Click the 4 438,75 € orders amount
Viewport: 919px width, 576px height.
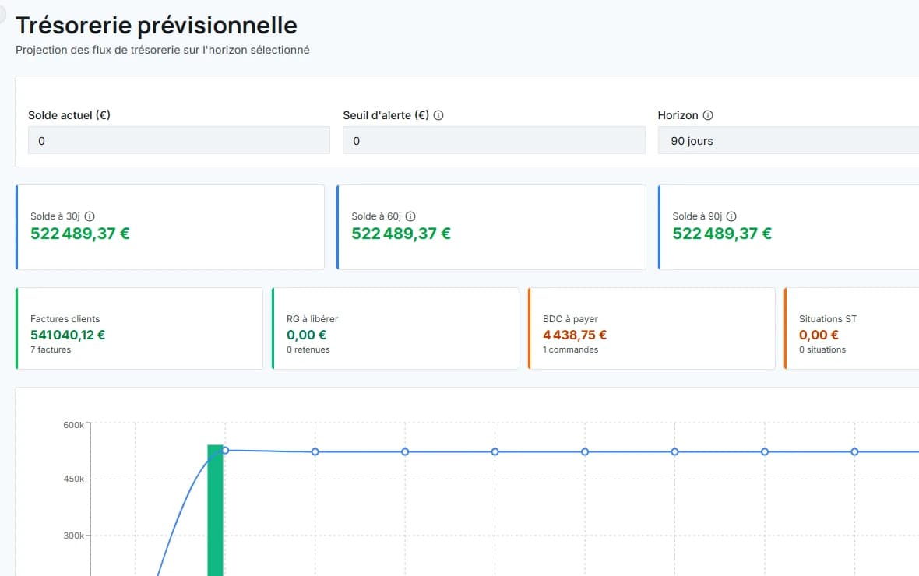click(575, 335)
